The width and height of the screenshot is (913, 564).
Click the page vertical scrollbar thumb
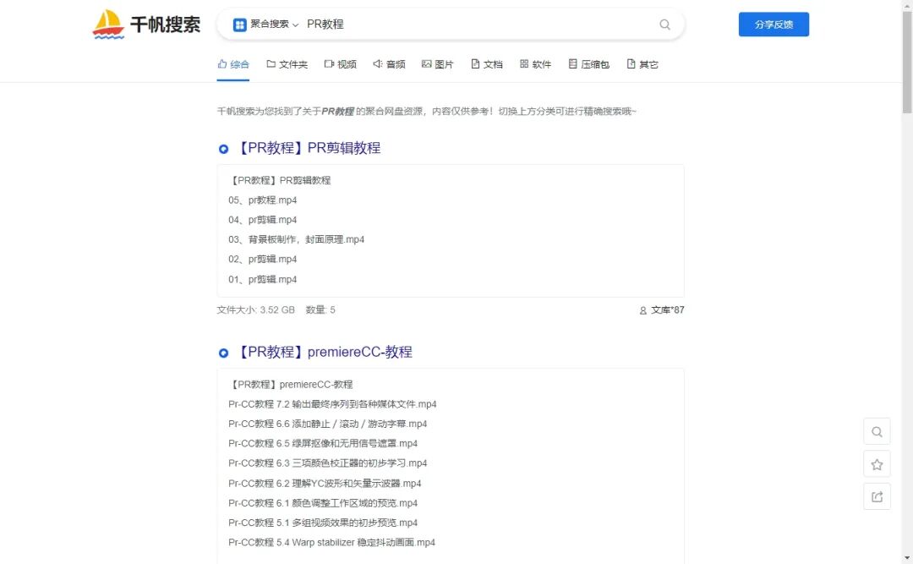coord(907,61)
